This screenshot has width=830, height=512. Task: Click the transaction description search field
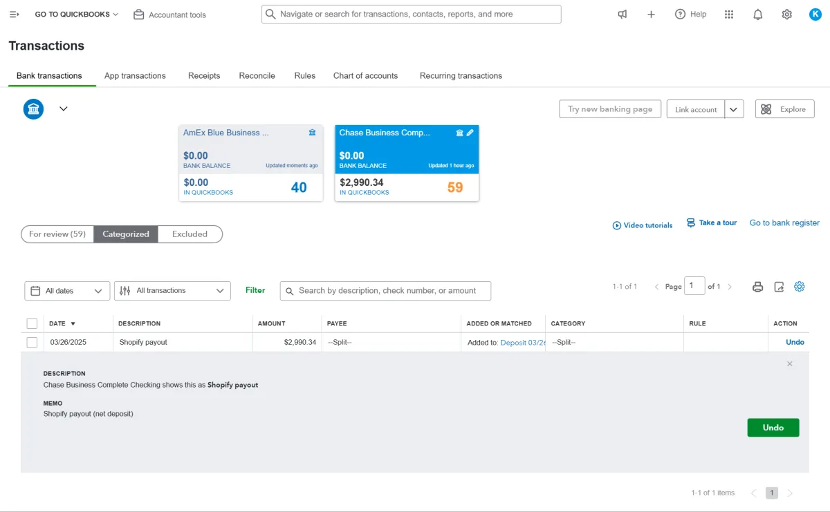point(385,291)
